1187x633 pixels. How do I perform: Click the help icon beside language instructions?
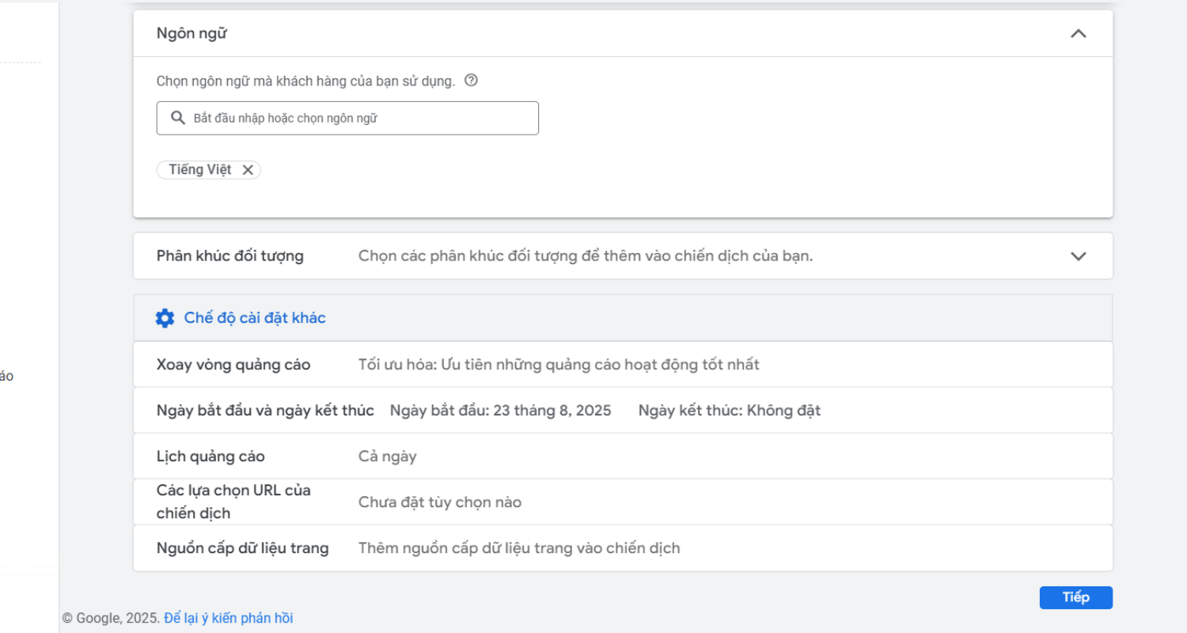tap(471, 80)
